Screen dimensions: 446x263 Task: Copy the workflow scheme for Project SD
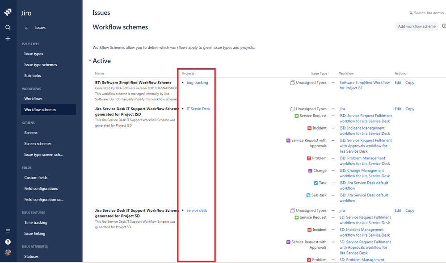410,211
